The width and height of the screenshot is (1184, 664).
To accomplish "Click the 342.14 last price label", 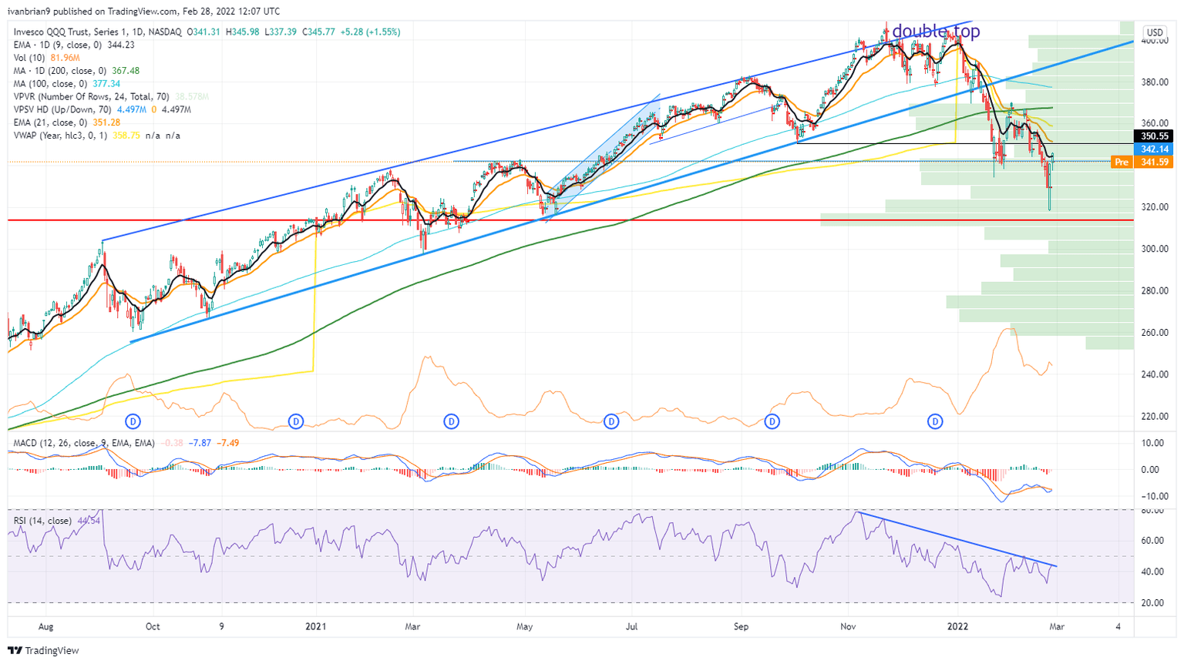I will click(x=1154, y=149).
